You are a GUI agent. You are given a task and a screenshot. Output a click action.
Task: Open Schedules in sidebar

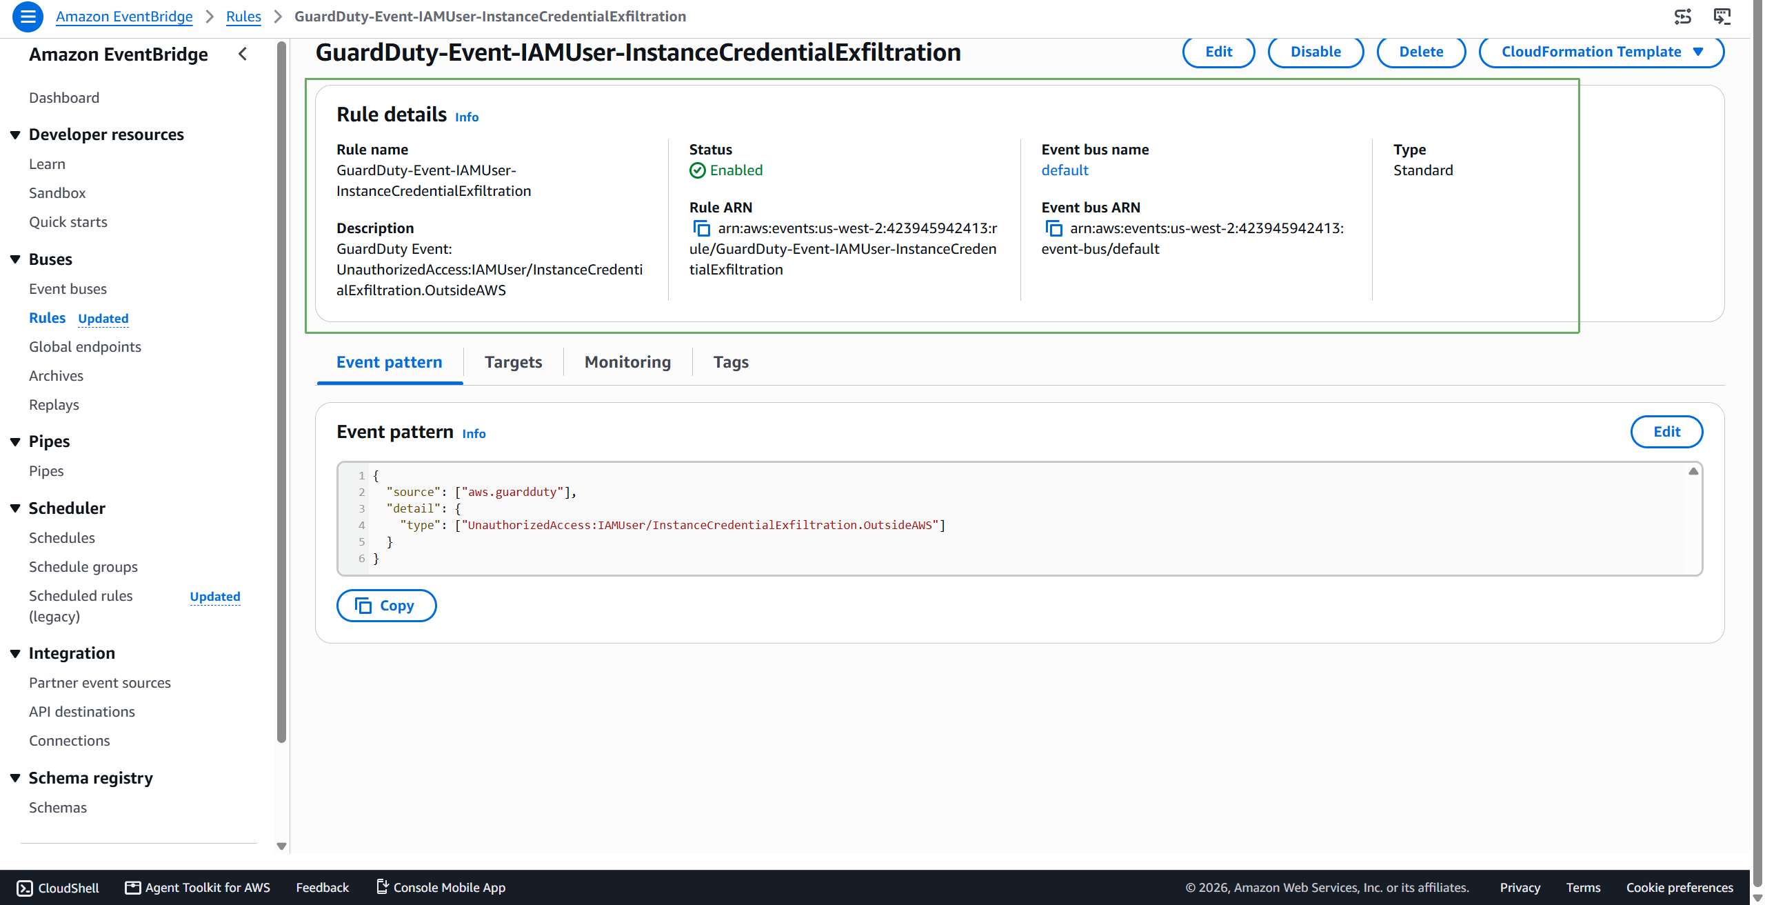[x=62, y=538]
